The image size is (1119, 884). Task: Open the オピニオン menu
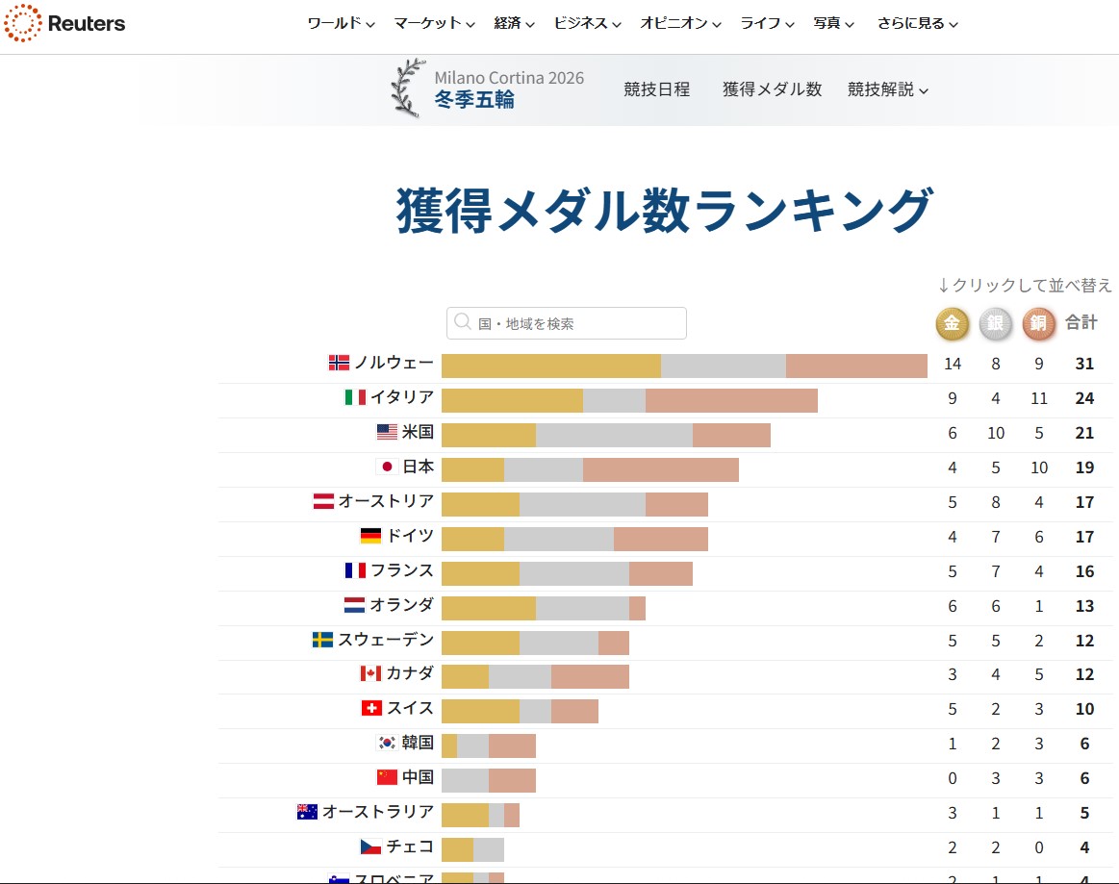tap(680, 23)
